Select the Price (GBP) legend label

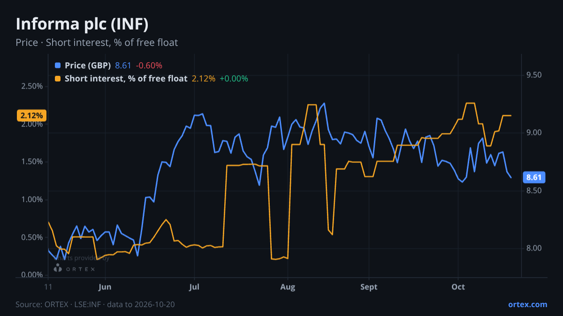pyautogui.click(x=88, y=66)
